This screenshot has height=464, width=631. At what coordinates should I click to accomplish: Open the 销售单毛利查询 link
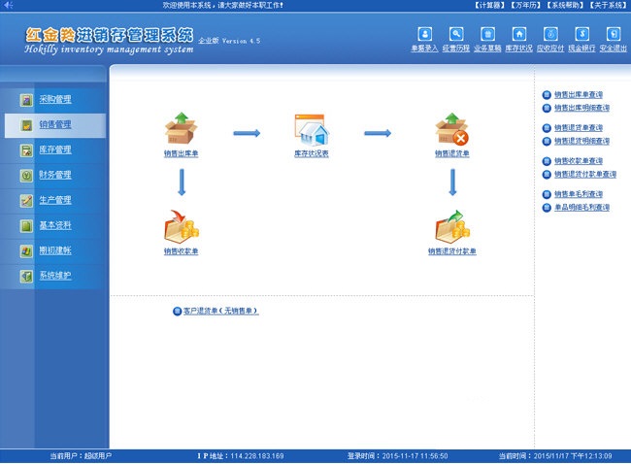(x=579, y=194)
